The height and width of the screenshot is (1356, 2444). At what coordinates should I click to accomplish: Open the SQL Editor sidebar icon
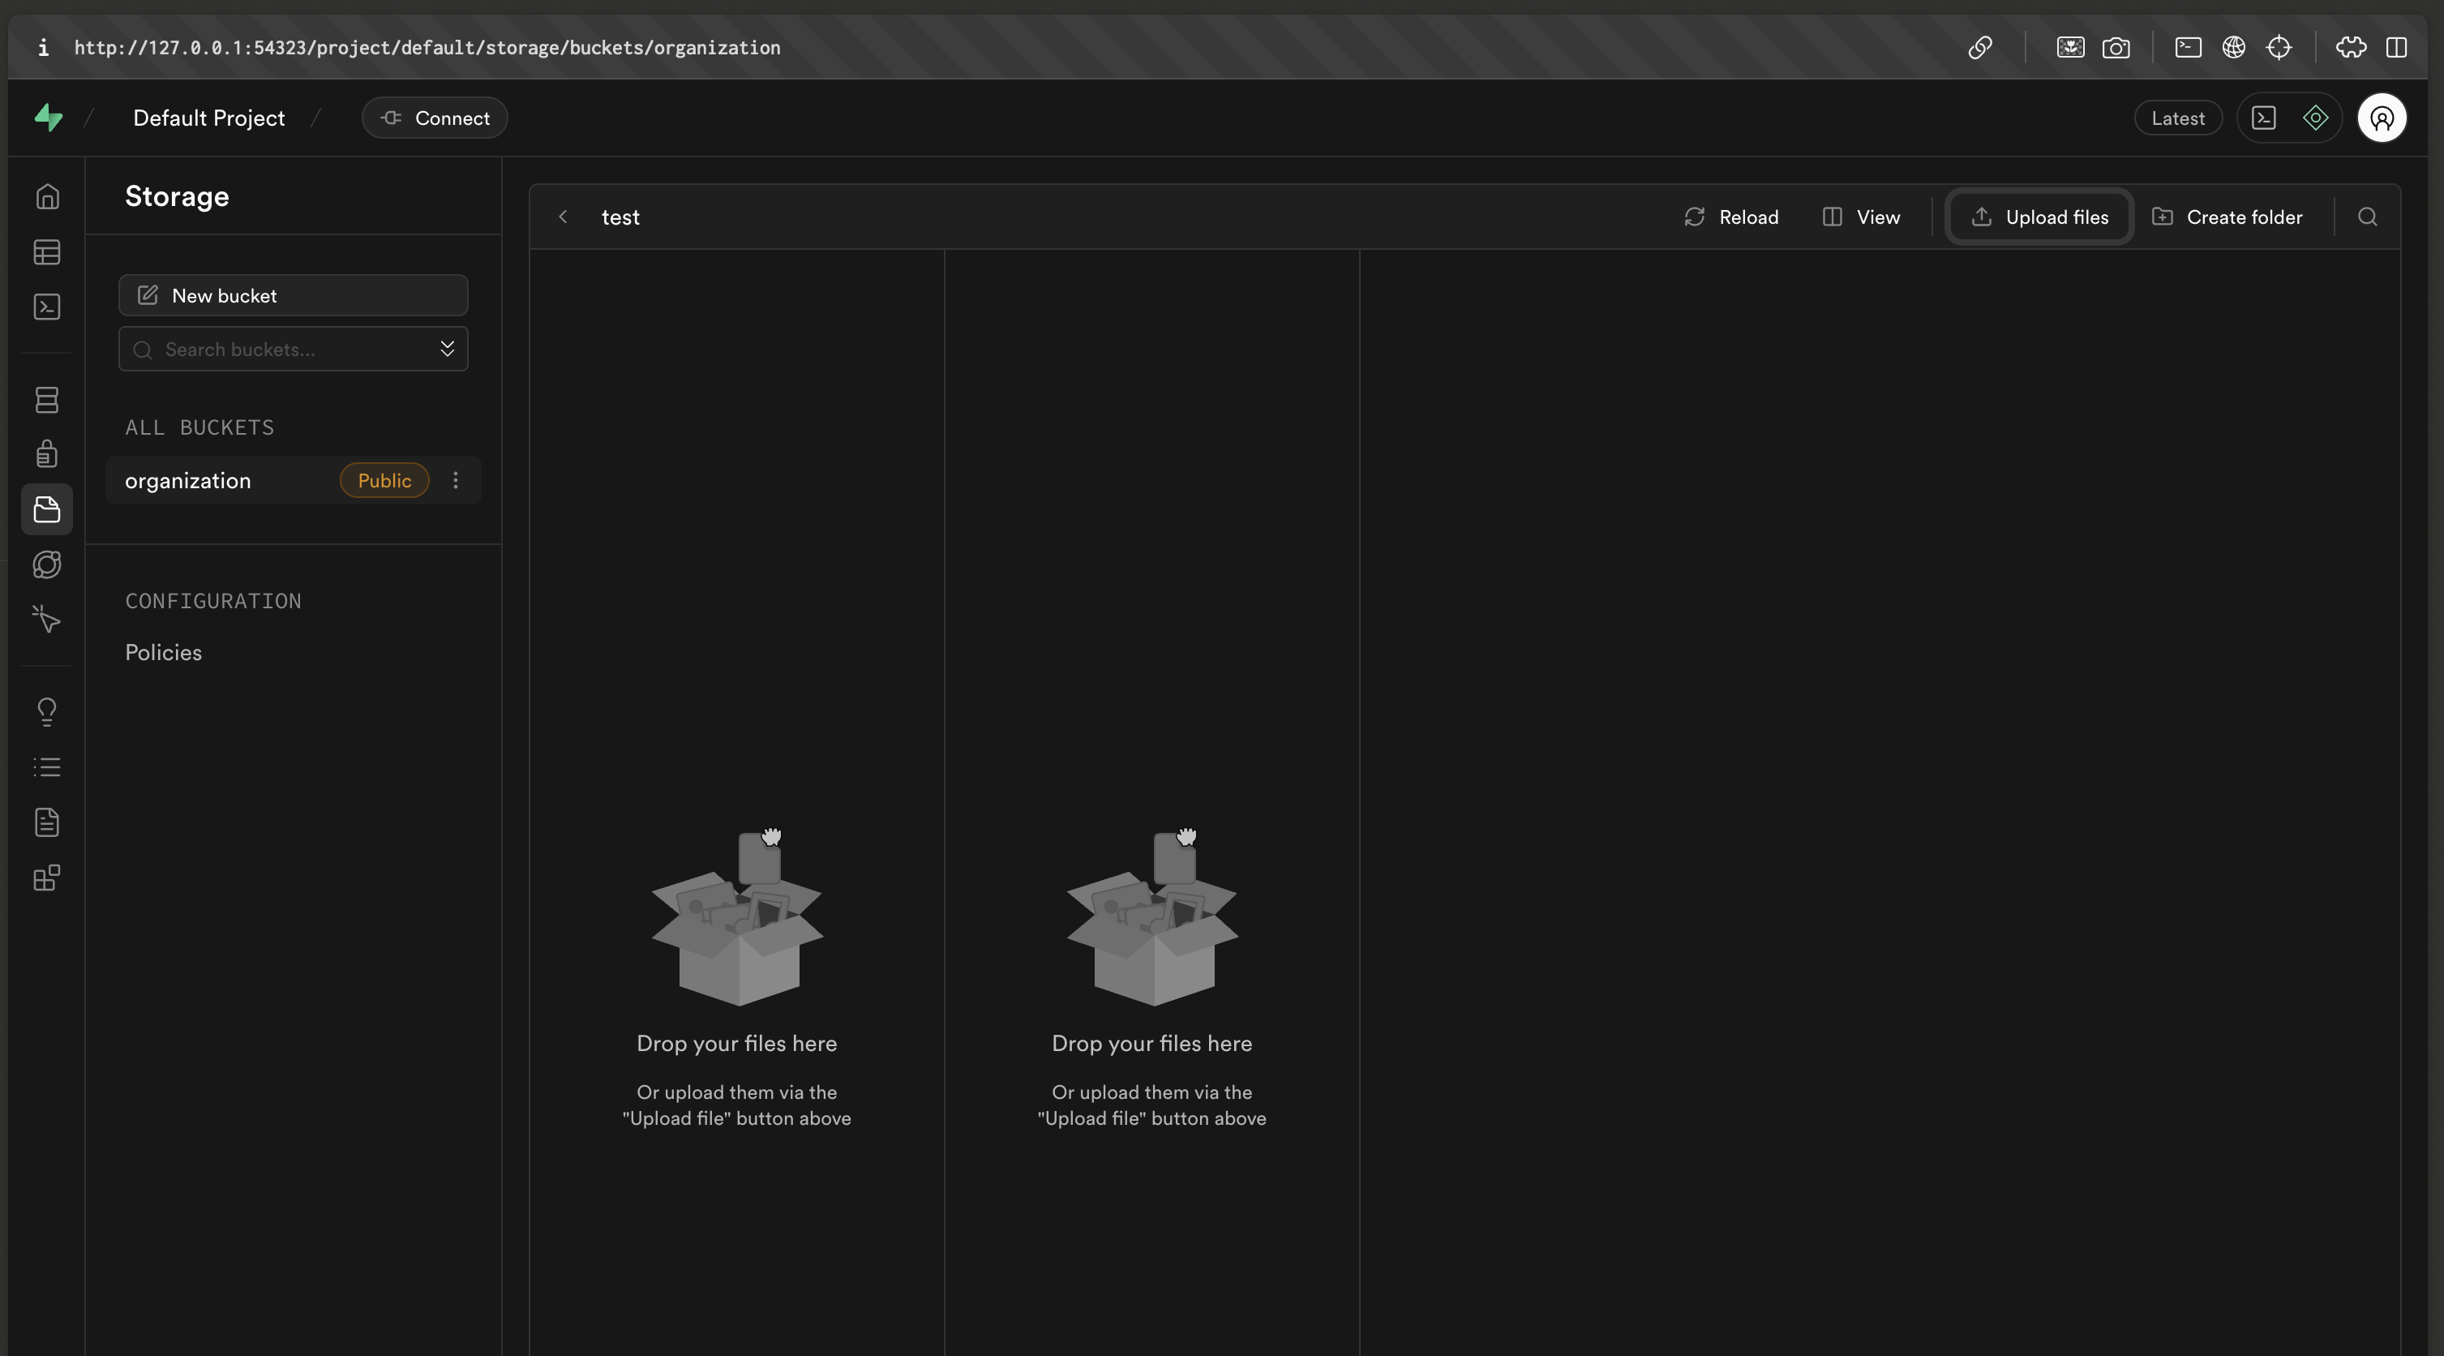pos(46,307)
